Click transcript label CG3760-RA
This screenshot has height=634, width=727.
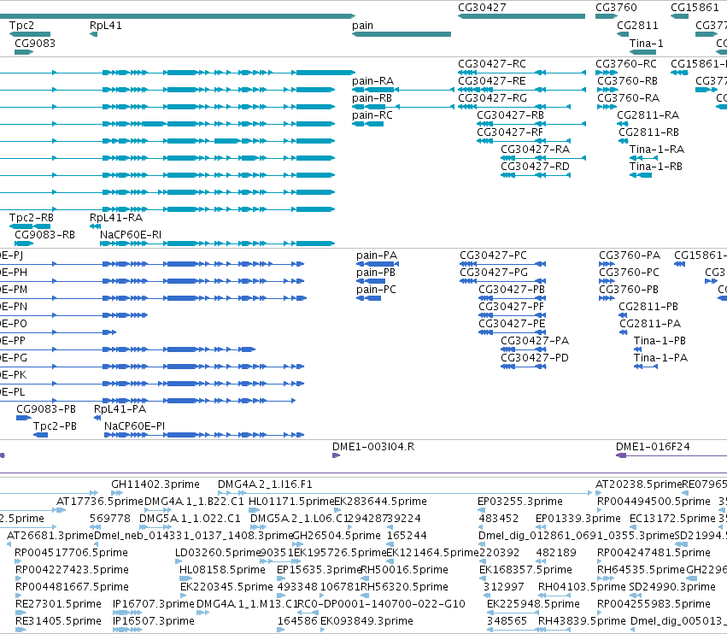pyautogui.click(x=628, y=98)
